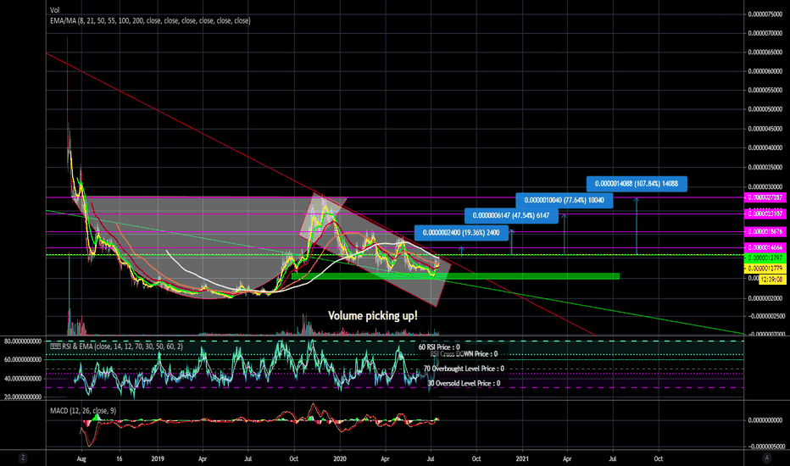
Task: Toggle the A auto-scale button at bottom-right
Action: (x=767, y=458)
